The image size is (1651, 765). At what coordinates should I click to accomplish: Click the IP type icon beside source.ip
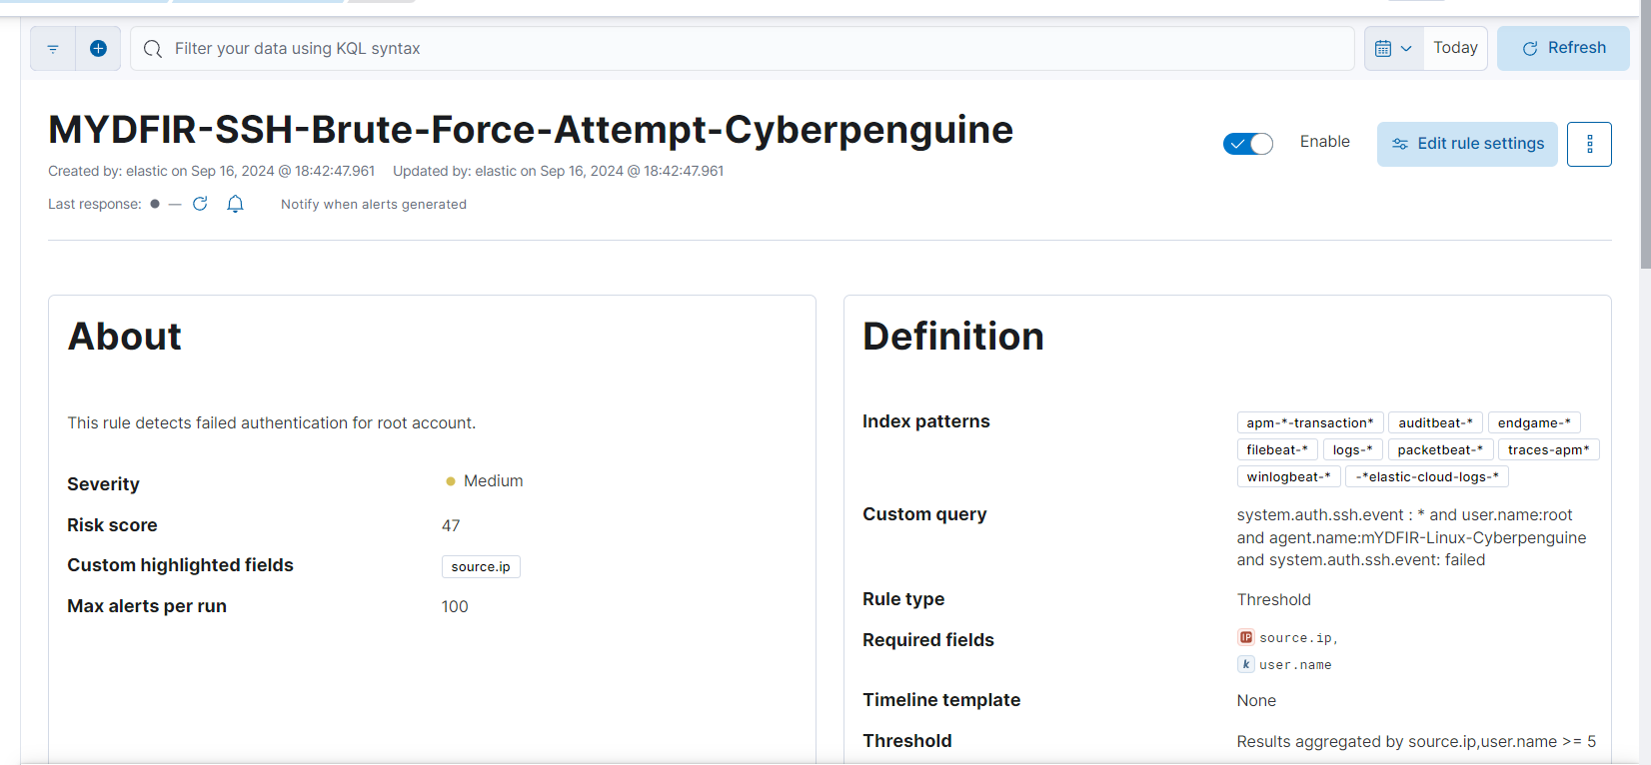pos(1245,637)
